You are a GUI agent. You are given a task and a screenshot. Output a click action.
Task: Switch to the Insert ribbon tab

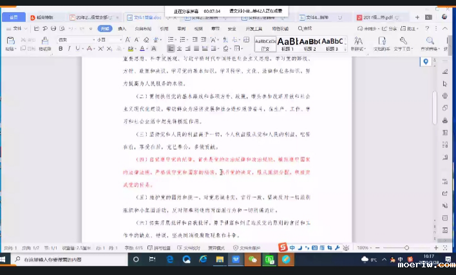pyautogui.click(x=122, y=29)
